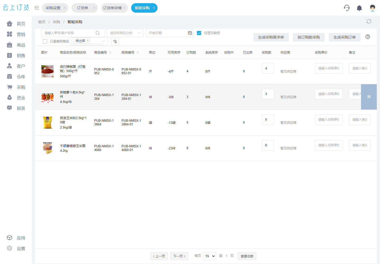Open the user avatar menu

(x=373, y=8)
